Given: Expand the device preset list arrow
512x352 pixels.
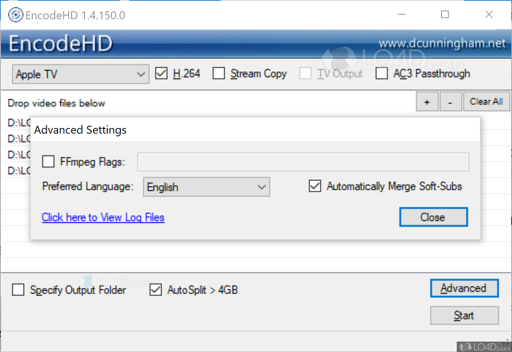Looking at the screenshot, I should 141,74.
